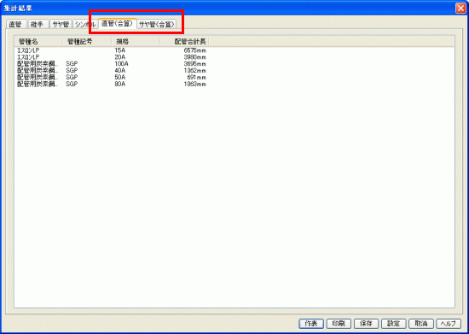Image resolution: width=469 pixels, height=334 pixels.
Task: Click the 20A specification cell
Action: click(x=120, y=57)
